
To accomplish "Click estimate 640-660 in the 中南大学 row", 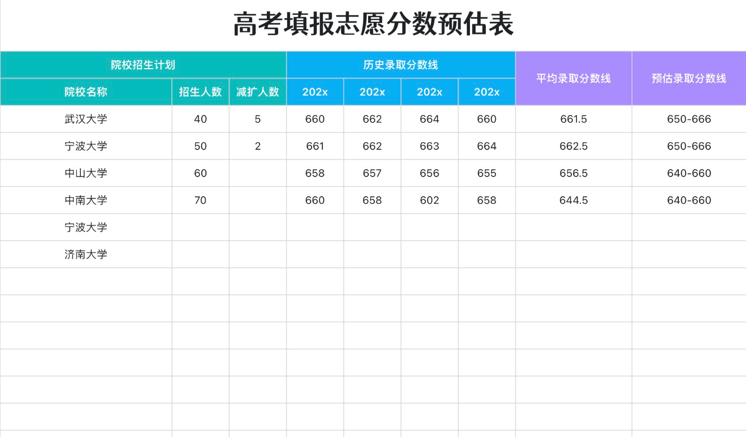I will (689, 200).
